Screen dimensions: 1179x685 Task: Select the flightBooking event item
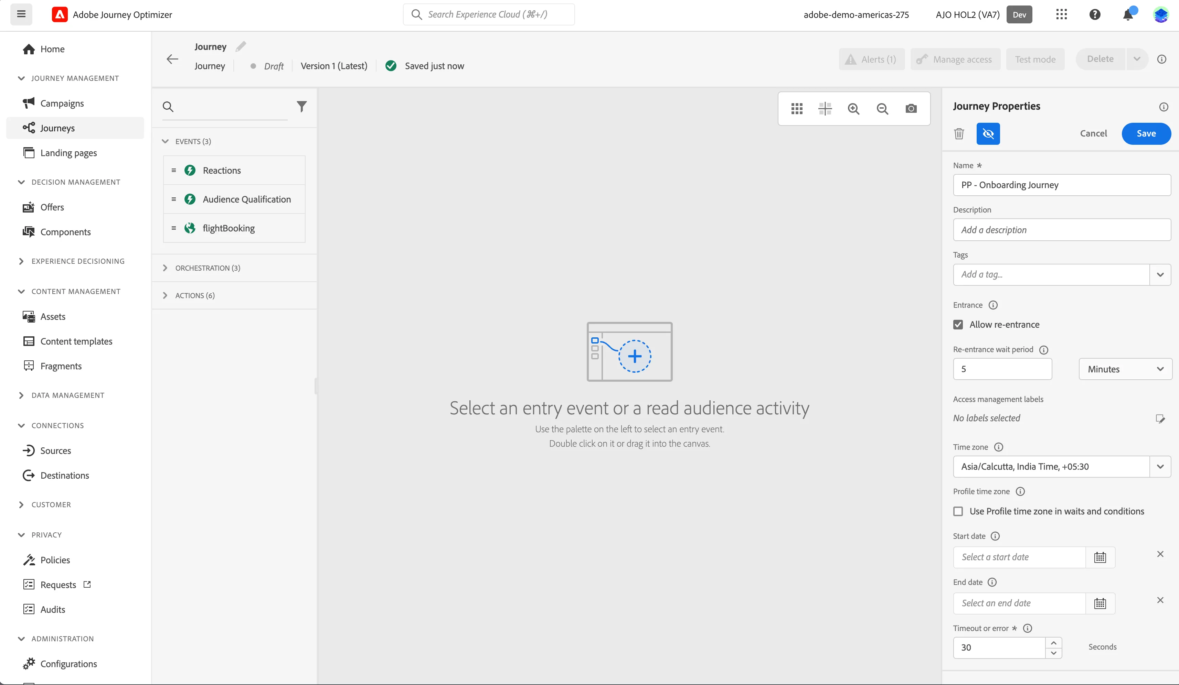(x=234, y=228)
